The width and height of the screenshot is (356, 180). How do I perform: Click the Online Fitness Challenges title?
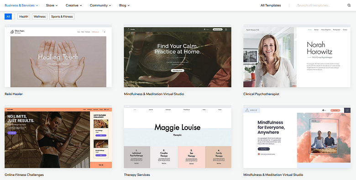pos(24,175)
